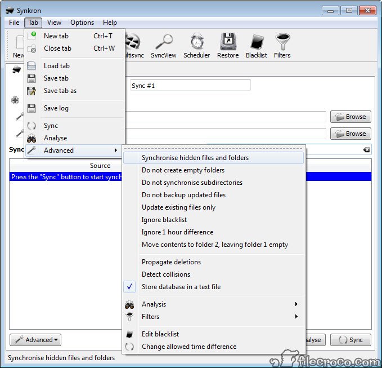This screenshot has width=382, height=368.
Task: Click the Analyse binoculars icon in Tab menu
Action: (32, 138)
